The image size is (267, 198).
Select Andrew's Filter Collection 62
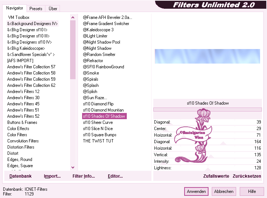coord(31,85)
